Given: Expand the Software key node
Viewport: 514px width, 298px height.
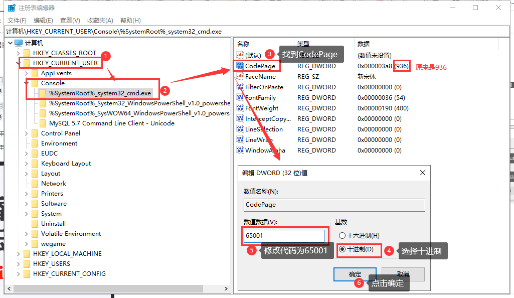Looking at the screenshot, I should tap(27, 204).
